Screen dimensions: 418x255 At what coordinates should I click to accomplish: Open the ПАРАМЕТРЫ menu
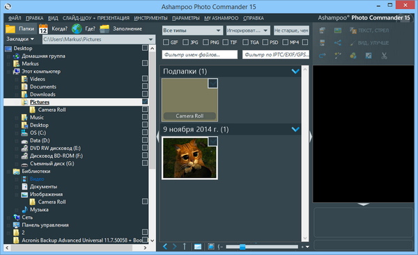pos(186,18)
